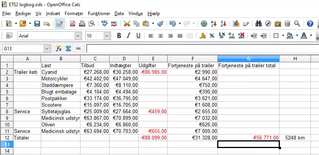Insert Hyperlink globe icon
319x155 pixels.
click(x=204, y=24)
